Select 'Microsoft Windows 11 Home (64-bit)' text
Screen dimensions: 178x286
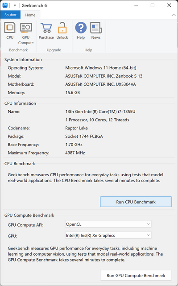point(101,68)
